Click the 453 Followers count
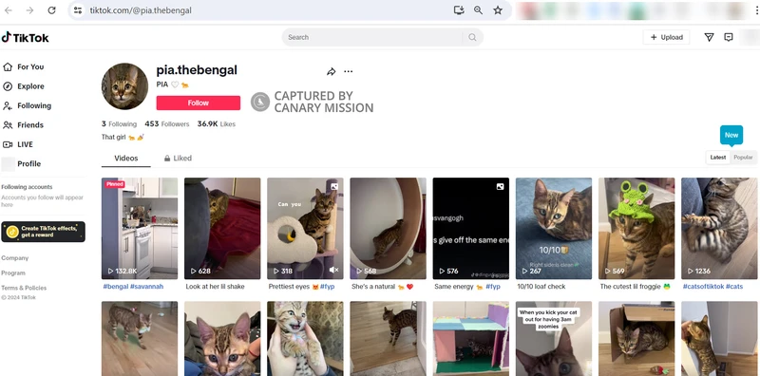Screen dimensions: 760x376 point(167,124)
